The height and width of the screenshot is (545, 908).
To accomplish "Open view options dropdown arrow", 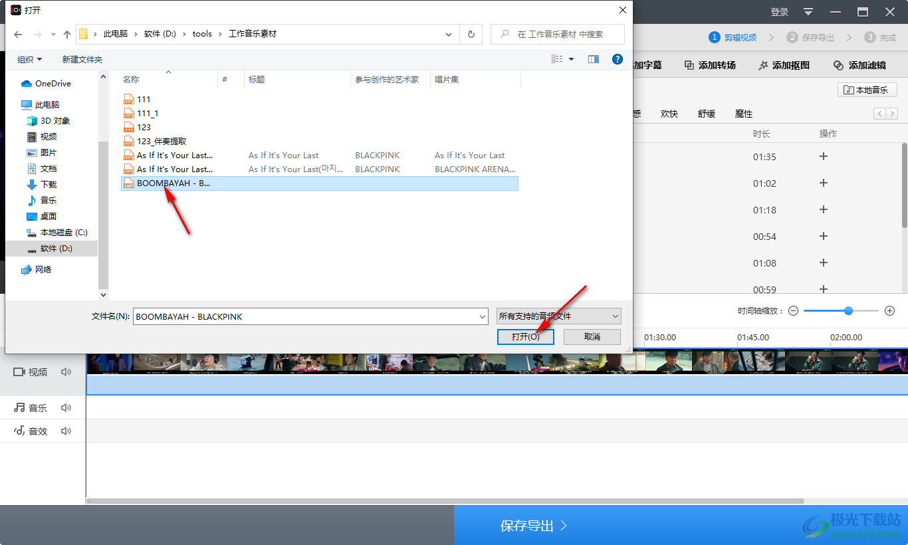I will tap(571, 59).
